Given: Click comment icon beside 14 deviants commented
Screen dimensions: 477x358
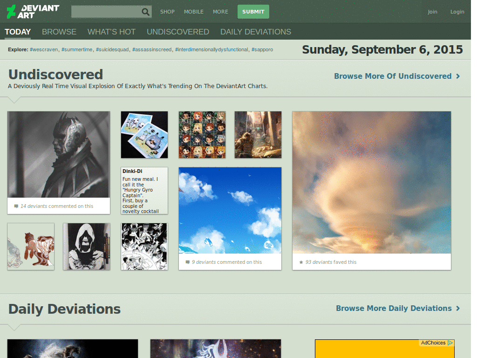Looking at the screenshot, I should 16,207.
